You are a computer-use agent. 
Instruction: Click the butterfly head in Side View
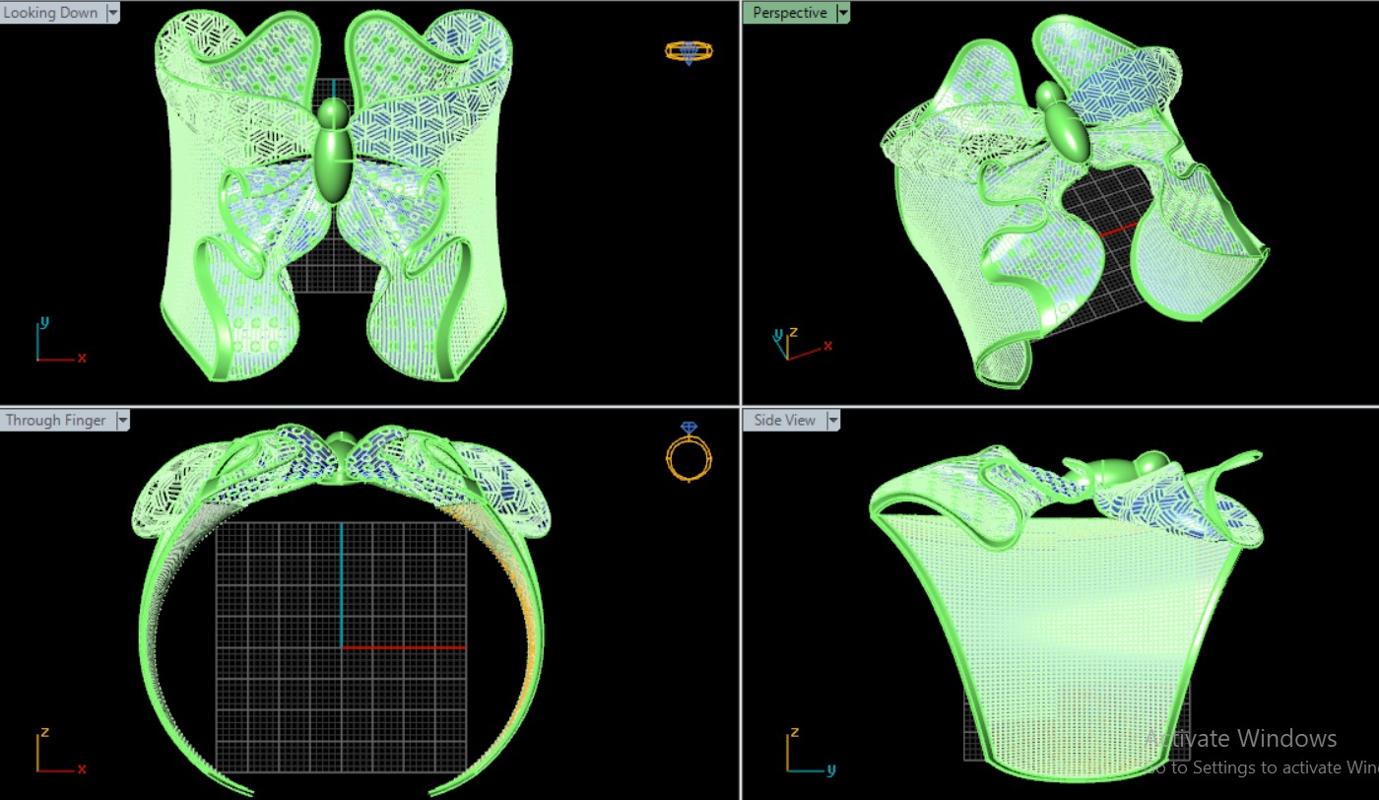(x=1149, y=463)
